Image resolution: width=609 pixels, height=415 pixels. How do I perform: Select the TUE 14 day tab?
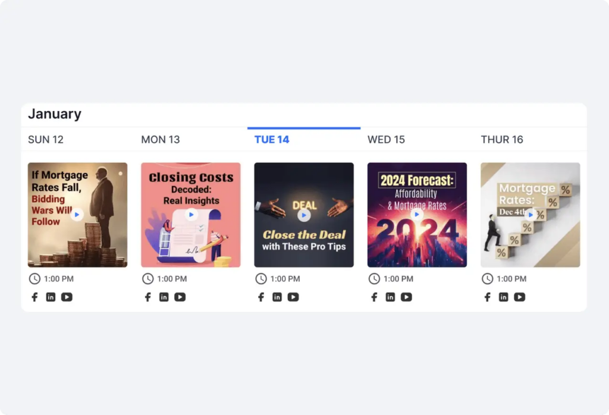pos(272,140)
